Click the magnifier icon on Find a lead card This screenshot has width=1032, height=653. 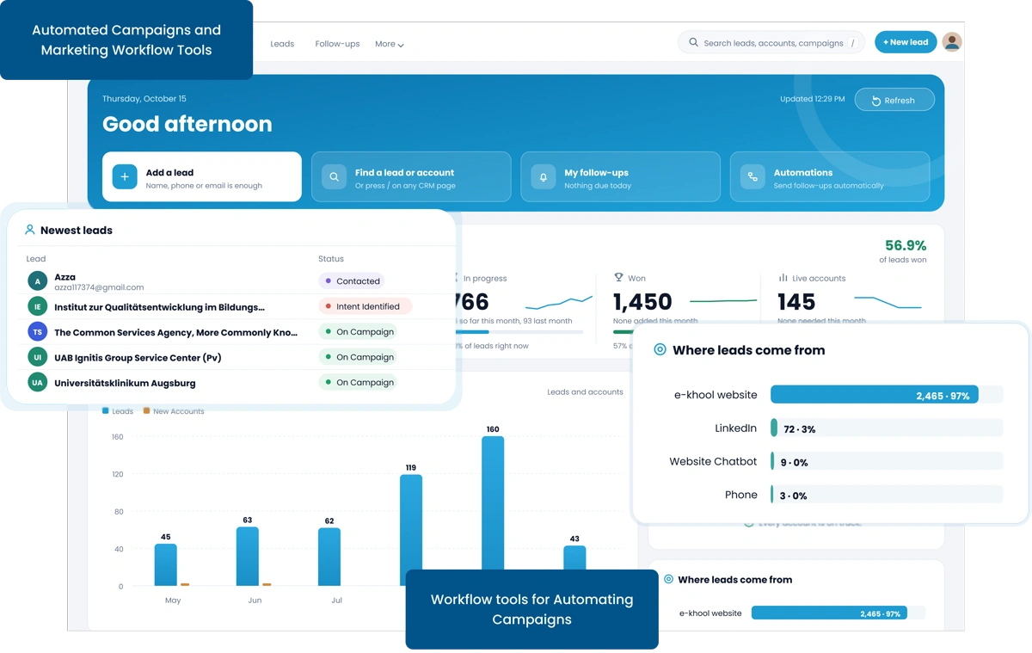(x=334, y=176)
